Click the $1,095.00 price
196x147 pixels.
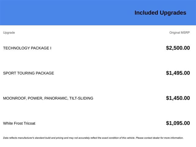pyautogui.click(x=178, y=123)
